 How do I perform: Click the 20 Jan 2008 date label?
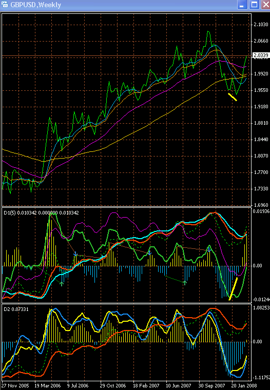click(x=243, y=385)
